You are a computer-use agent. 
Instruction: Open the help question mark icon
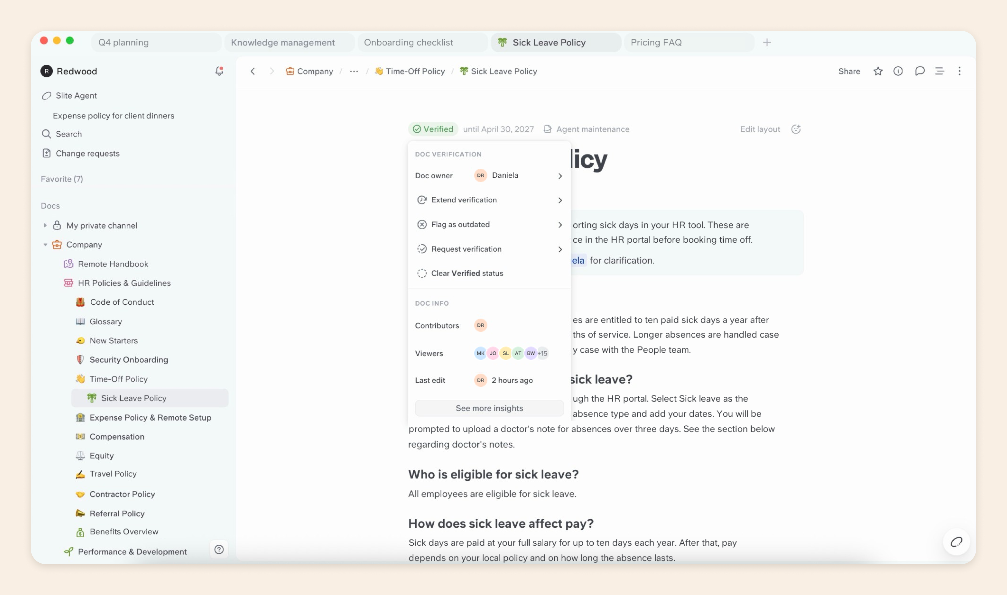click(x=219, y=549)
